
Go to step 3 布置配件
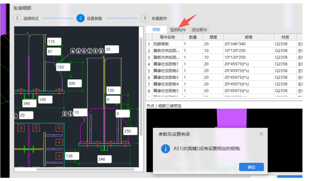[154, 18]
